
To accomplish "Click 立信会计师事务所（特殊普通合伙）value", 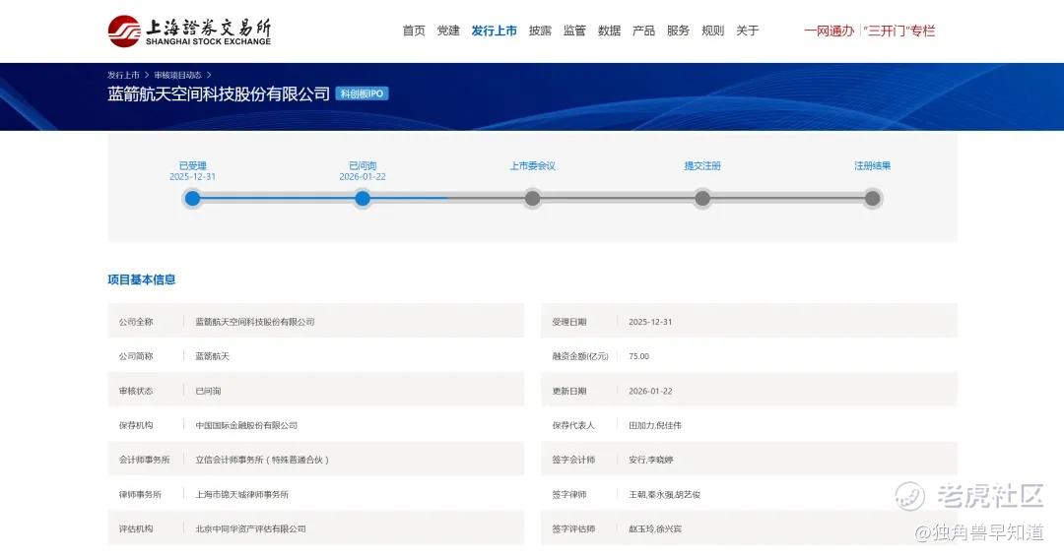I will pos(262,460).
